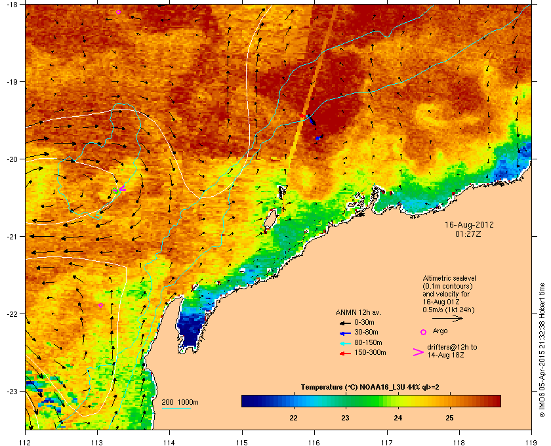The image size is (551, 446).
Task: Click the 0-30m depth label
Action: click(364, 322)
